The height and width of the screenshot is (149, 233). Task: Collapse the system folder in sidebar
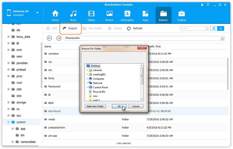(8, 122)
